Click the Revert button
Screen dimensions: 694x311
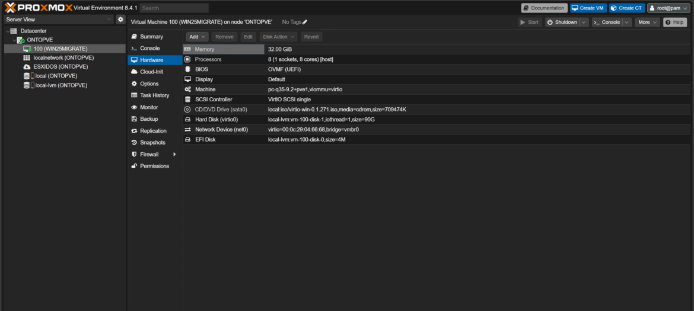click(311, 37)
